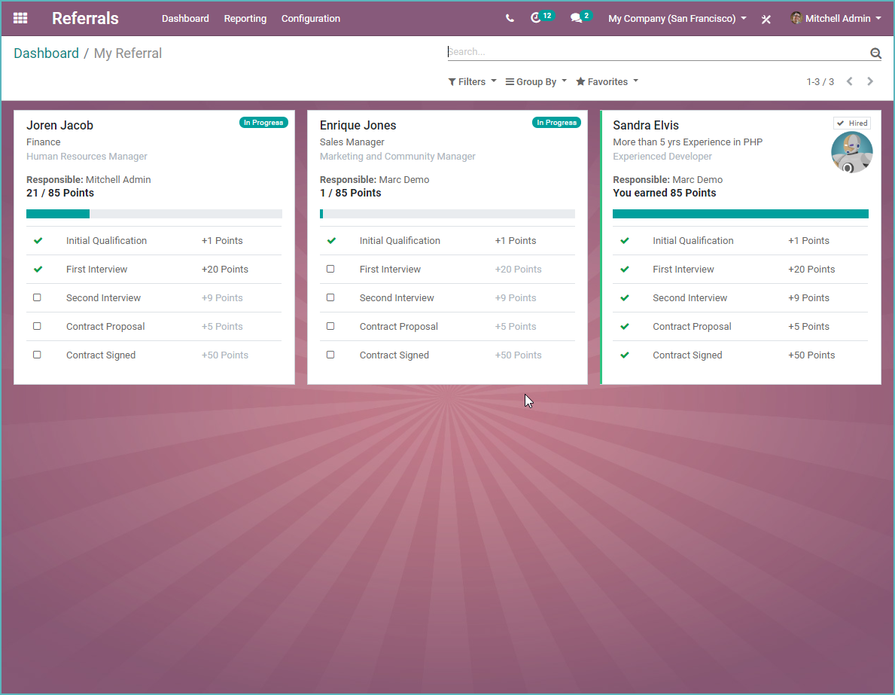Open the Discuss messages icon with 2 notifications

(575, 17)
